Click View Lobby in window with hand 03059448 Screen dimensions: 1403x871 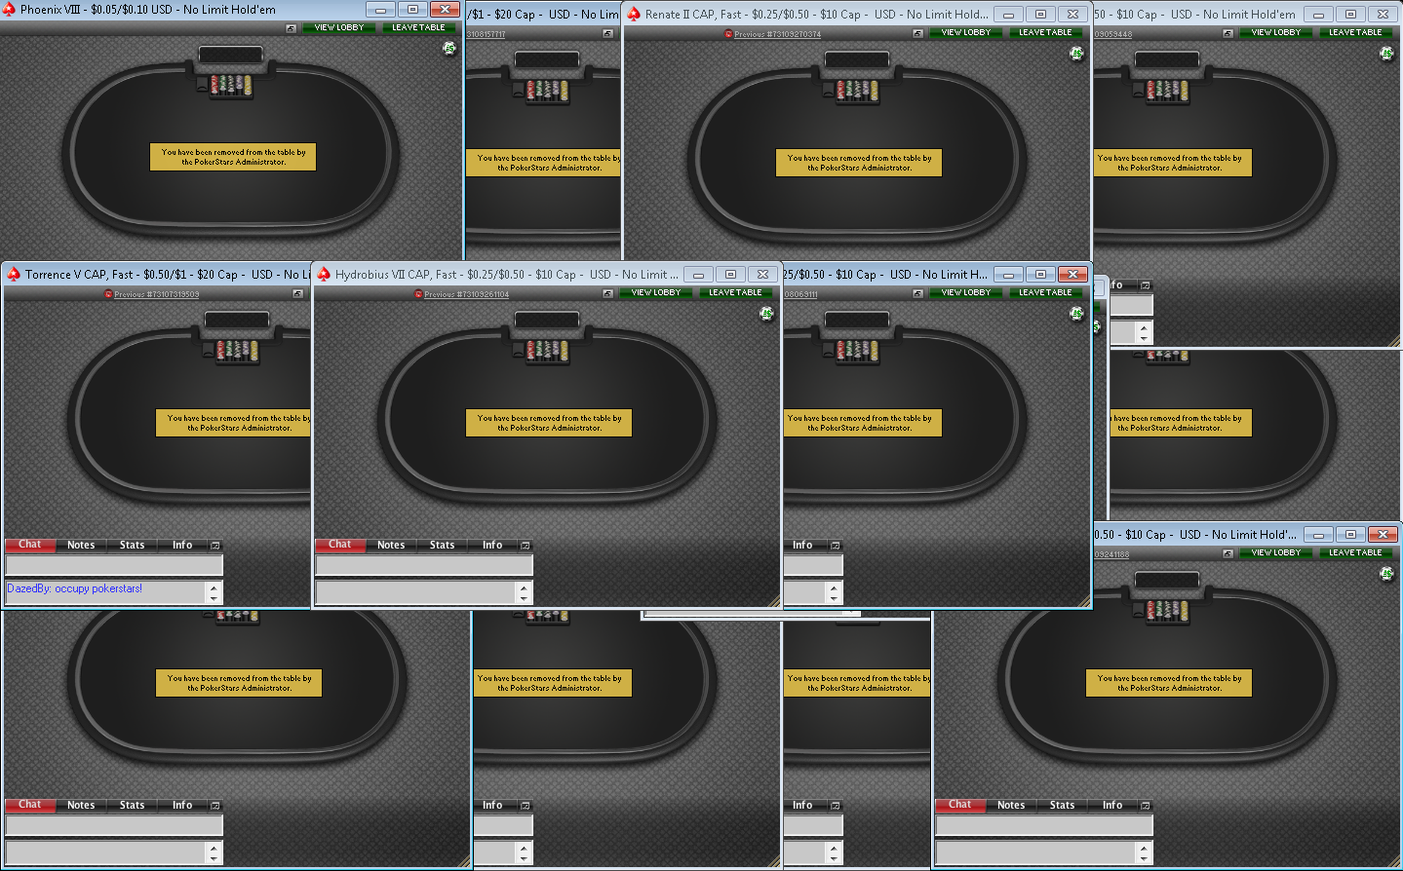[1276, 32]
